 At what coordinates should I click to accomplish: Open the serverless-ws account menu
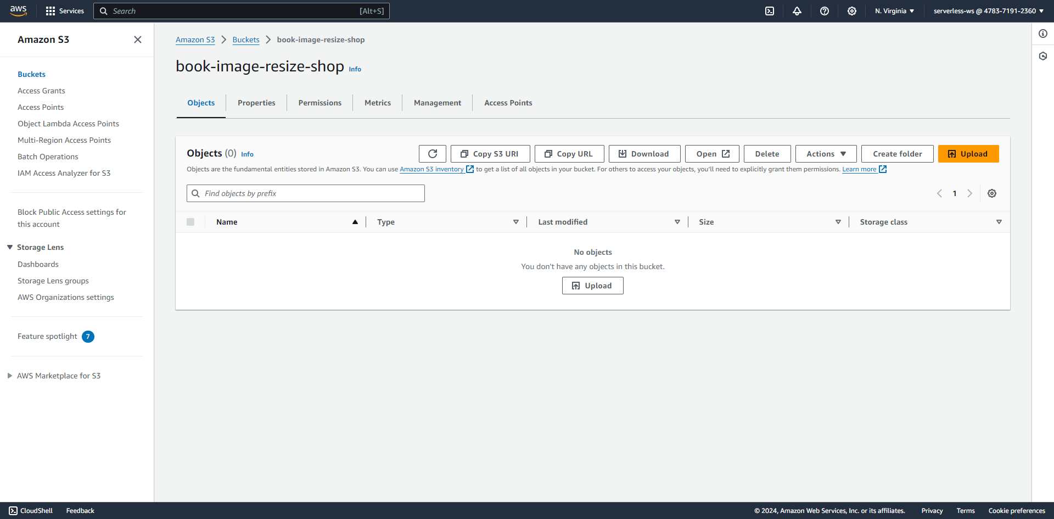pos(989,11)
